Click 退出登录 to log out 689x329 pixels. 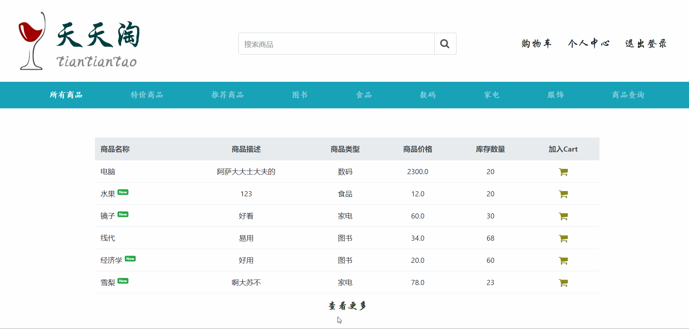point(646,44)
